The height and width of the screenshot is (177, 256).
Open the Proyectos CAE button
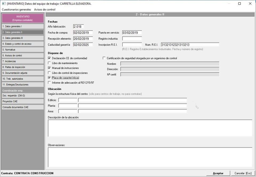22,101
